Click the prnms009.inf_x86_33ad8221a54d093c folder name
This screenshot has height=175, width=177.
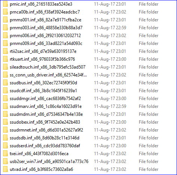[46, 43]
